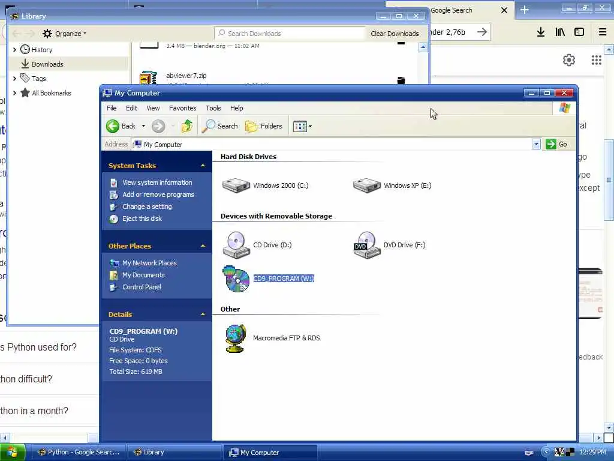
Task: Open Google settings gear icon
Action: click(569, 60)
